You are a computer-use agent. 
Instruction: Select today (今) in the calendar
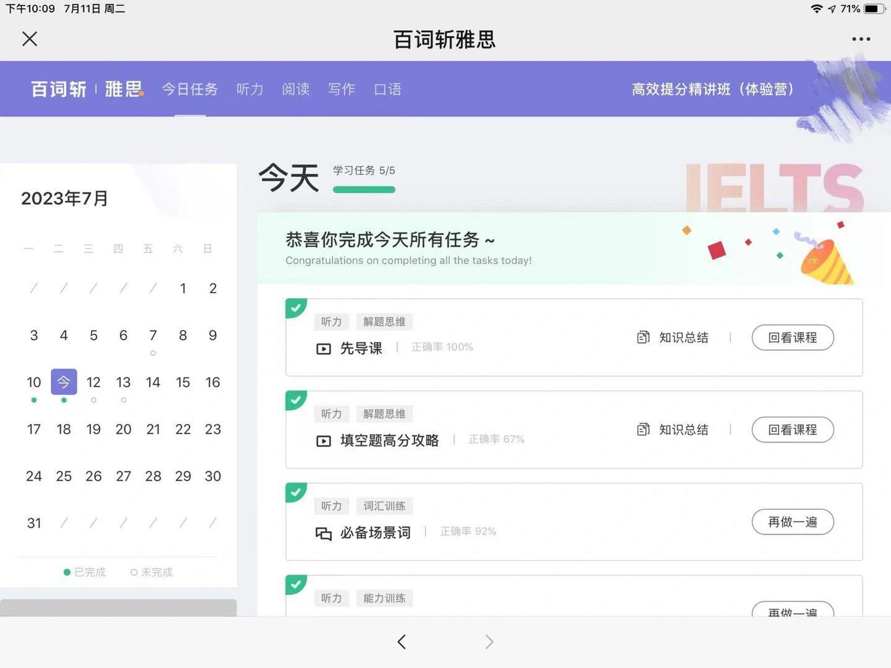(64, 382)
